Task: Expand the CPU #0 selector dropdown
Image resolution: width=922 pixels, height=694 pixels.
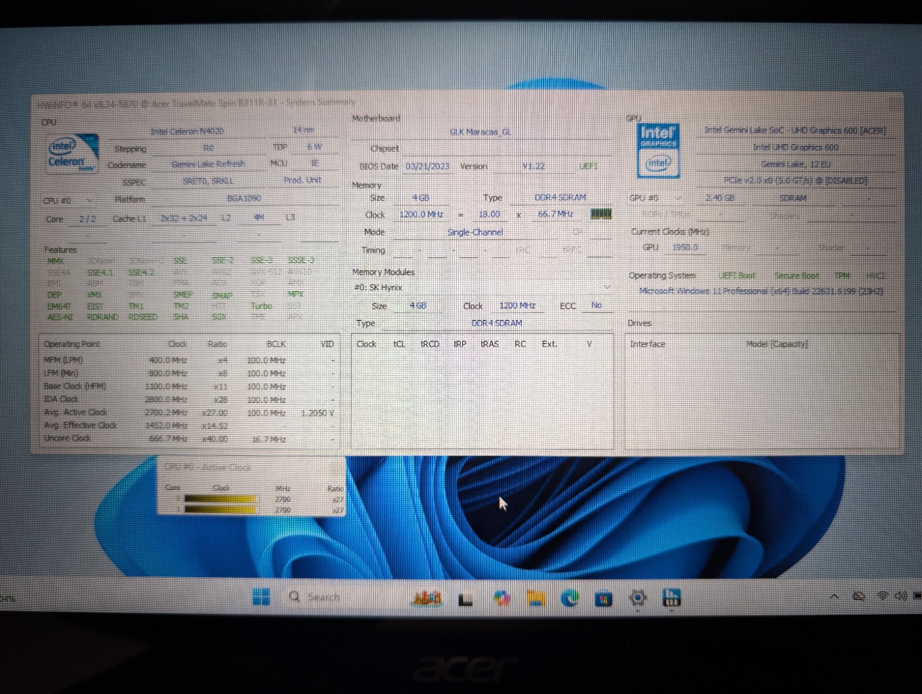Action: coord(90,200)
